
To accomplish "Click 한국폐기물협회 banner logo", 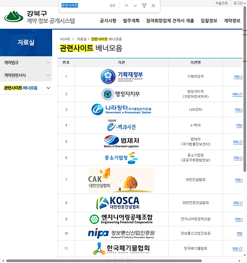I will click(x=121, y=248).
